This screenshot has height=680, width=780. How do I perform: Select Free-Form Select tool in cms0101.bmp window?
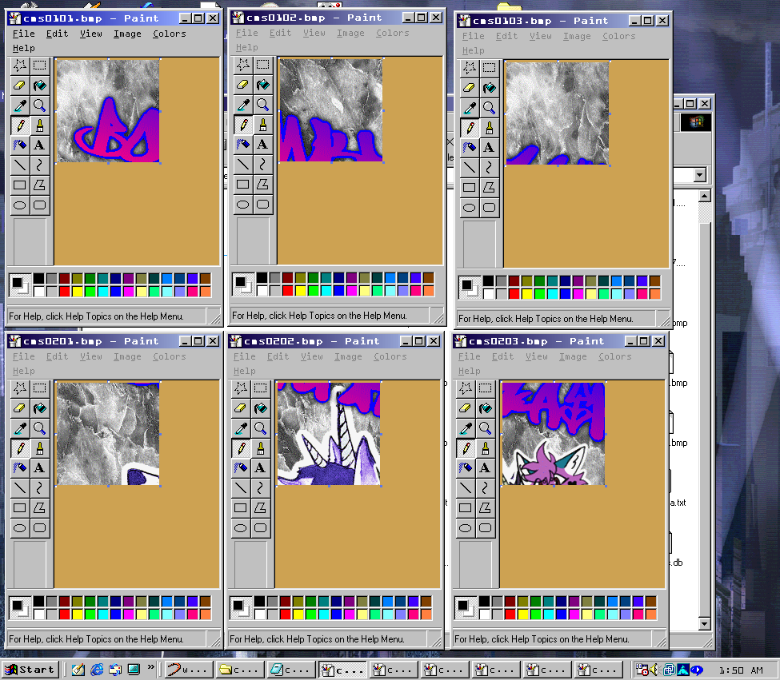click(20, 65)
